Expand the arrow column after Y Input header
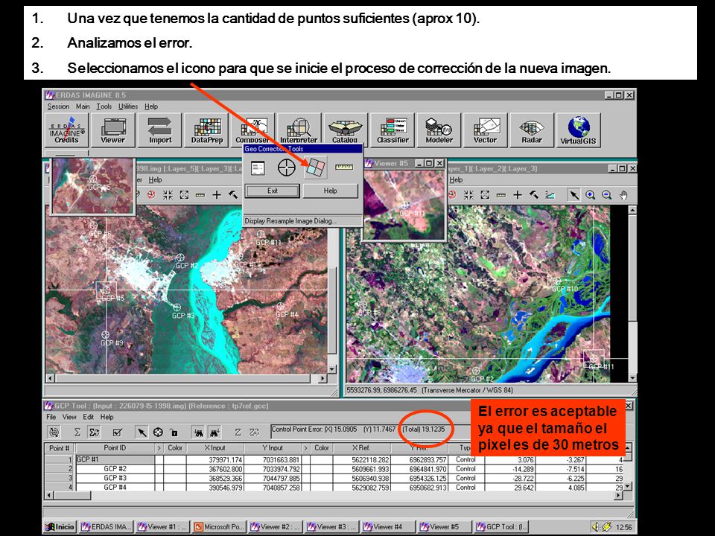715x536 pixels. [305, 448]
